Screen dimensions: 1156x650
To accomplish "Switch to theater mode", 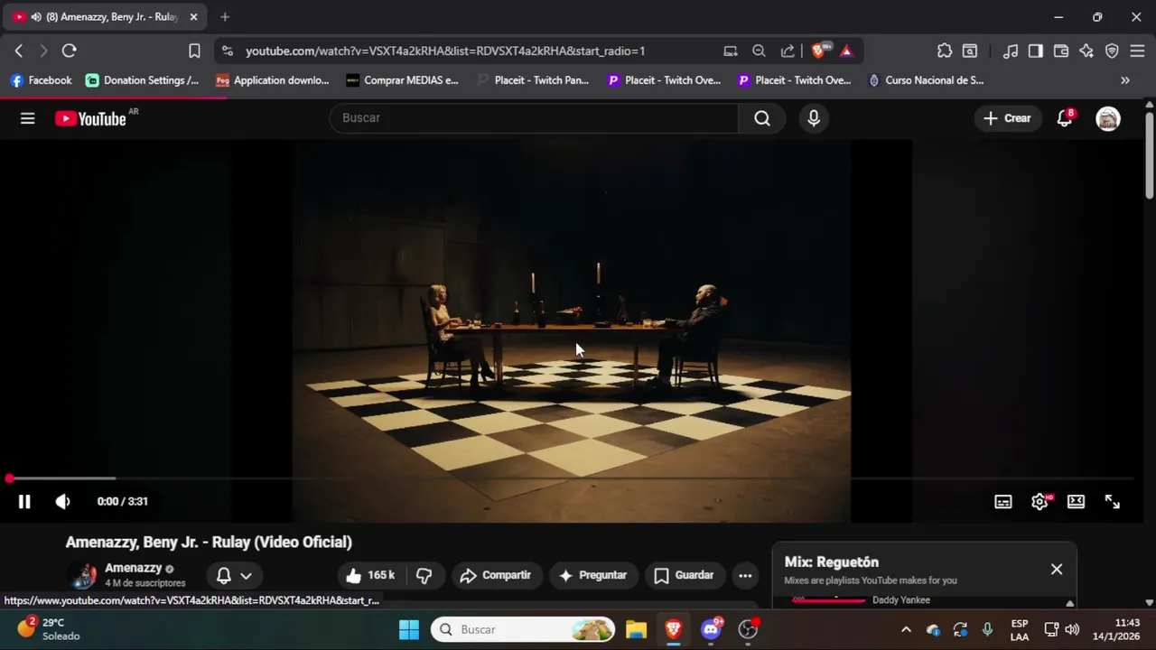I will [x=1076, y=502].
